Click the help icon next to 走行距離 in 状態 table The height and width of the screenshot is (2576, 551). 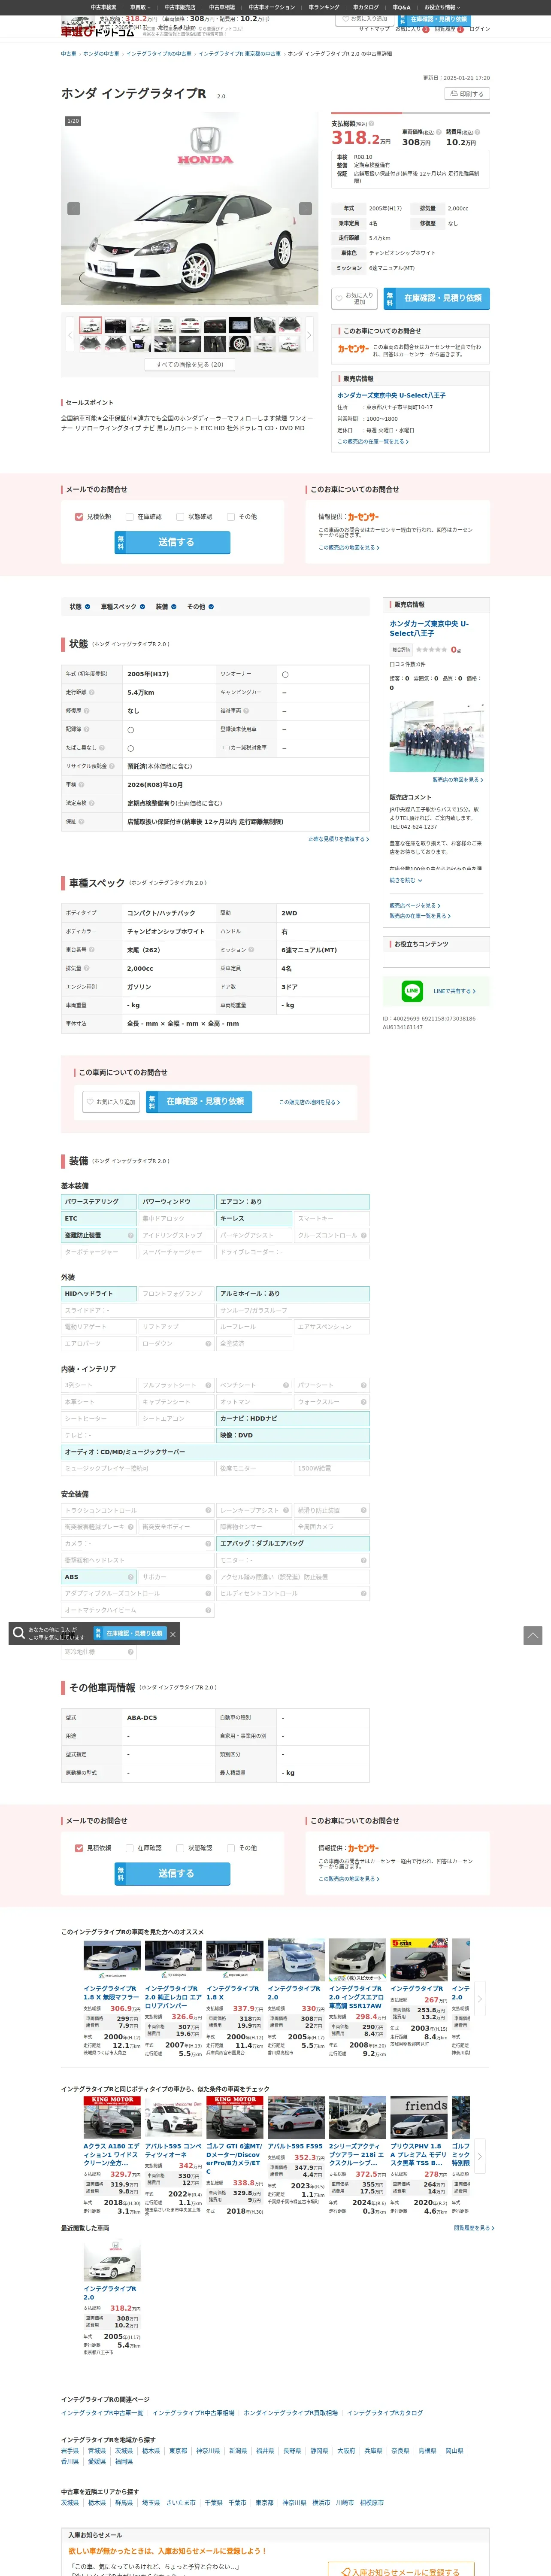pyautogui.click(x=92, y=692)
